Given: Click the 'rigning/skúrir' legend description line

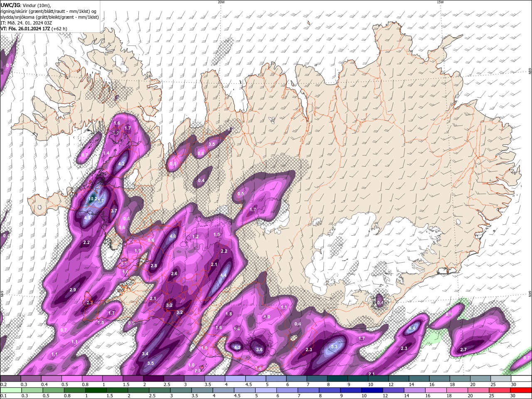Looking at the screenshot, I should [49, 11].
